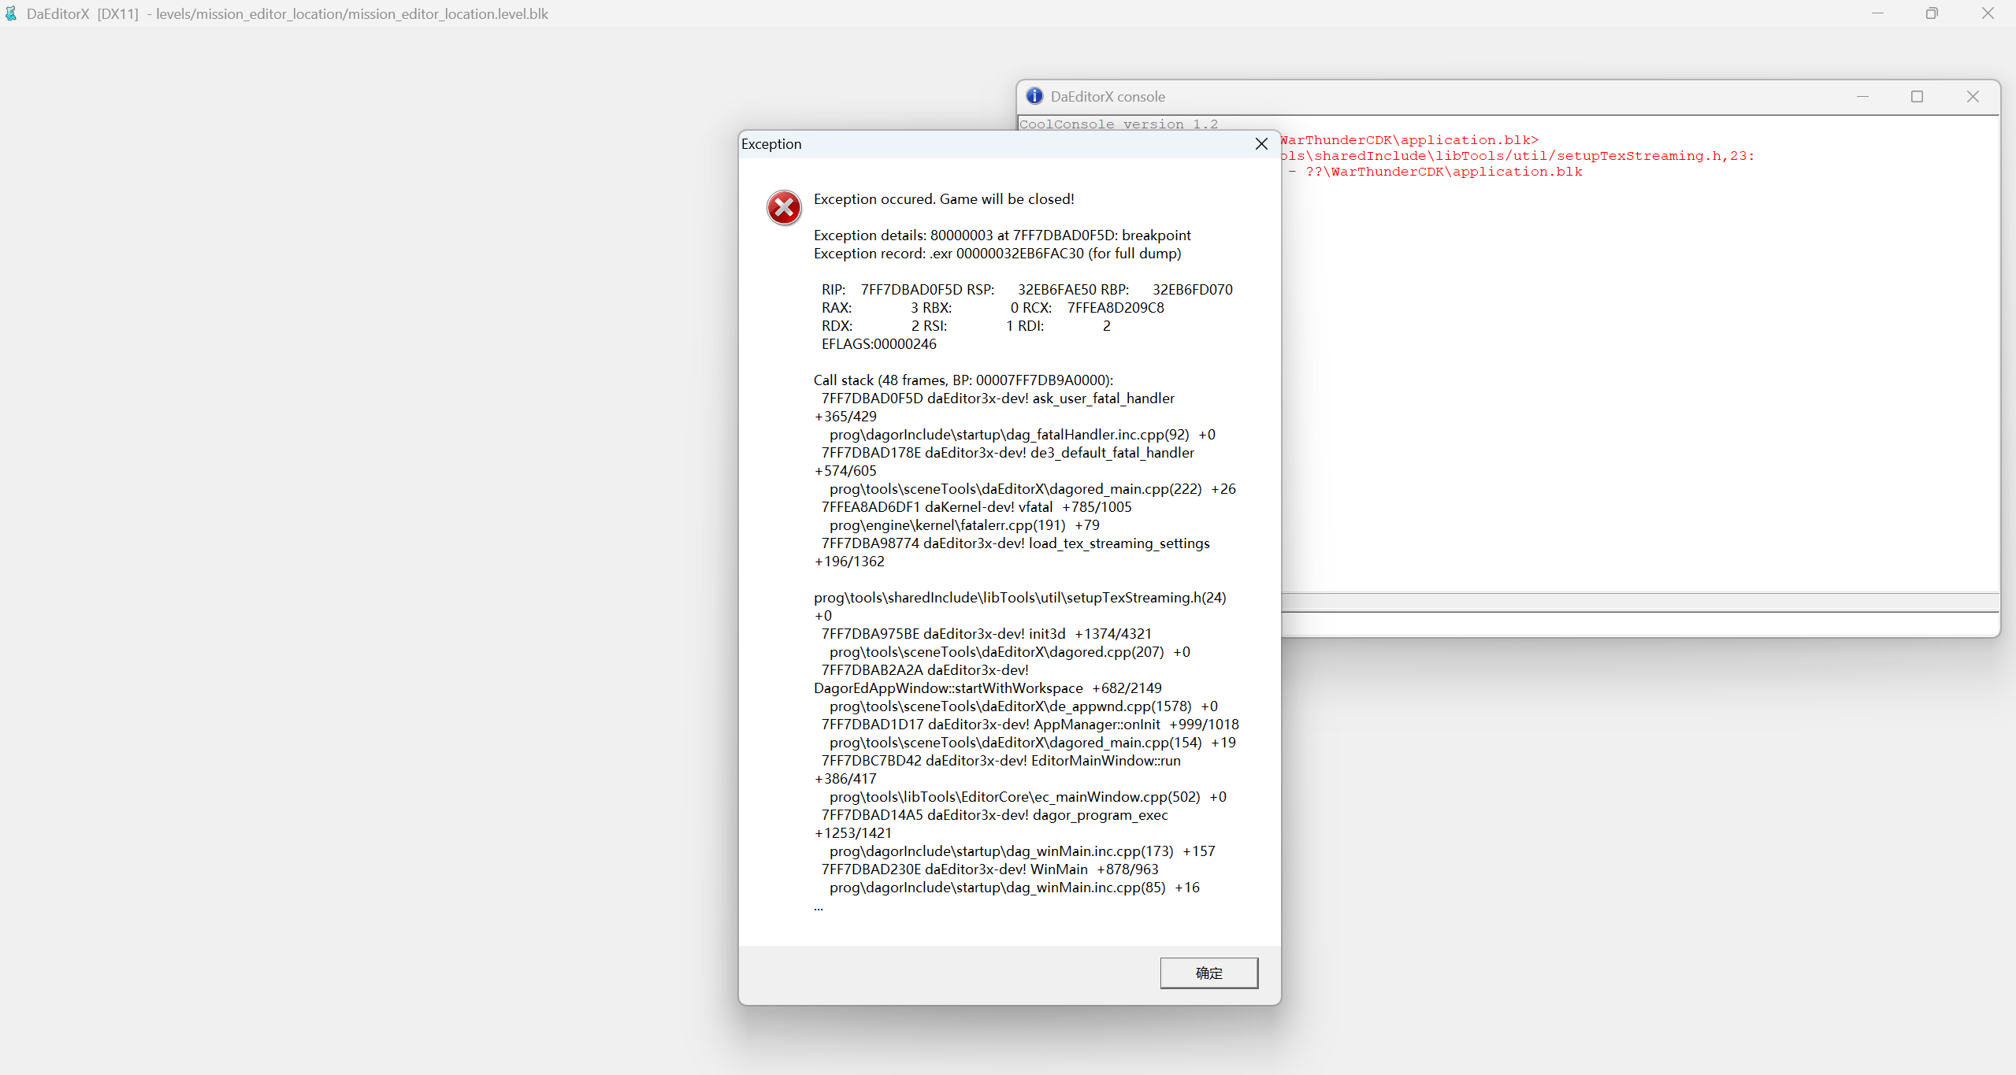Click 'Exception occured. Game will be closed!' text
The height and width of the screenshot is (1075, 2016).
(943, 199)
